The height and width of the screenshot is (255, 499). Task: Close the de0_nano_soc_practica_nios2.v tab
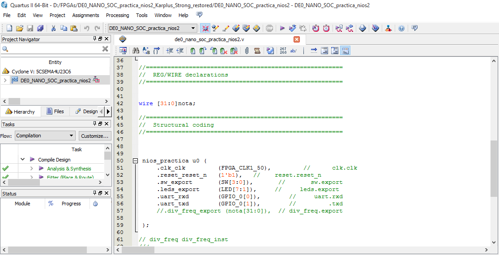297,39
